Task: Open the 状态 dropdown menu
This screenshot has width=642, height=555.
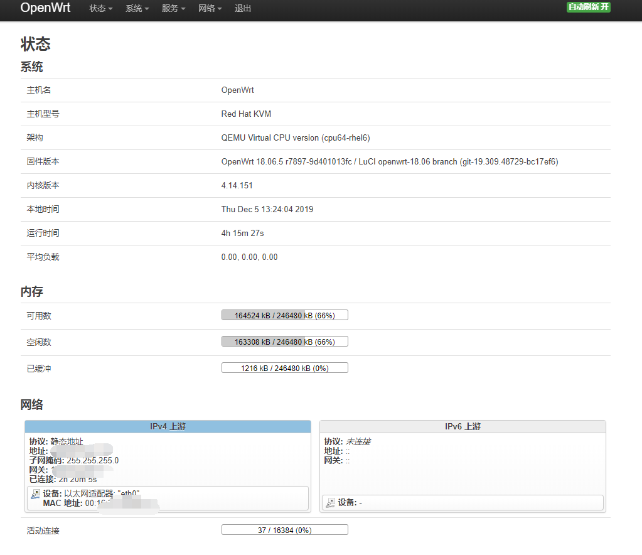Action: [x=100, y=9]
